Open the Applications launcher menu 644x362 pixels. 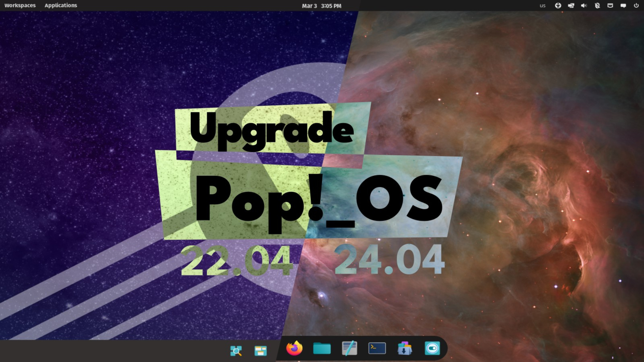coord(61,5)
